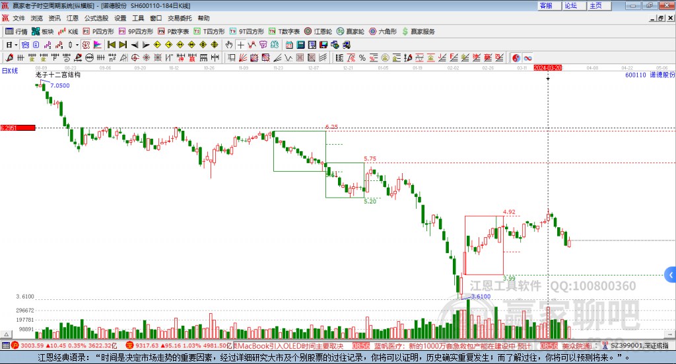Jump to last bar with skip-to-end arrow
Image resolution: width=676 pixels, height=364 pixels.
123,45
